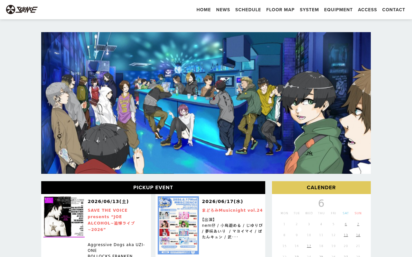412x257 pixels.
Task: Open the CONTACT page
Action: point(394,10)
